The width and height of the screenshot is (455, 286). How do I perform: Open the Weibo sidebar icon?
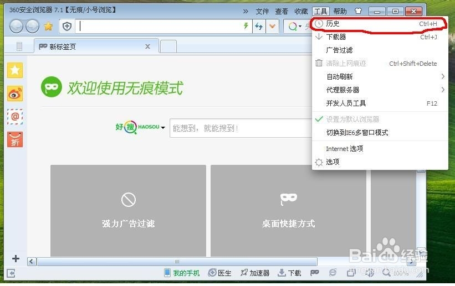(15, 93)
